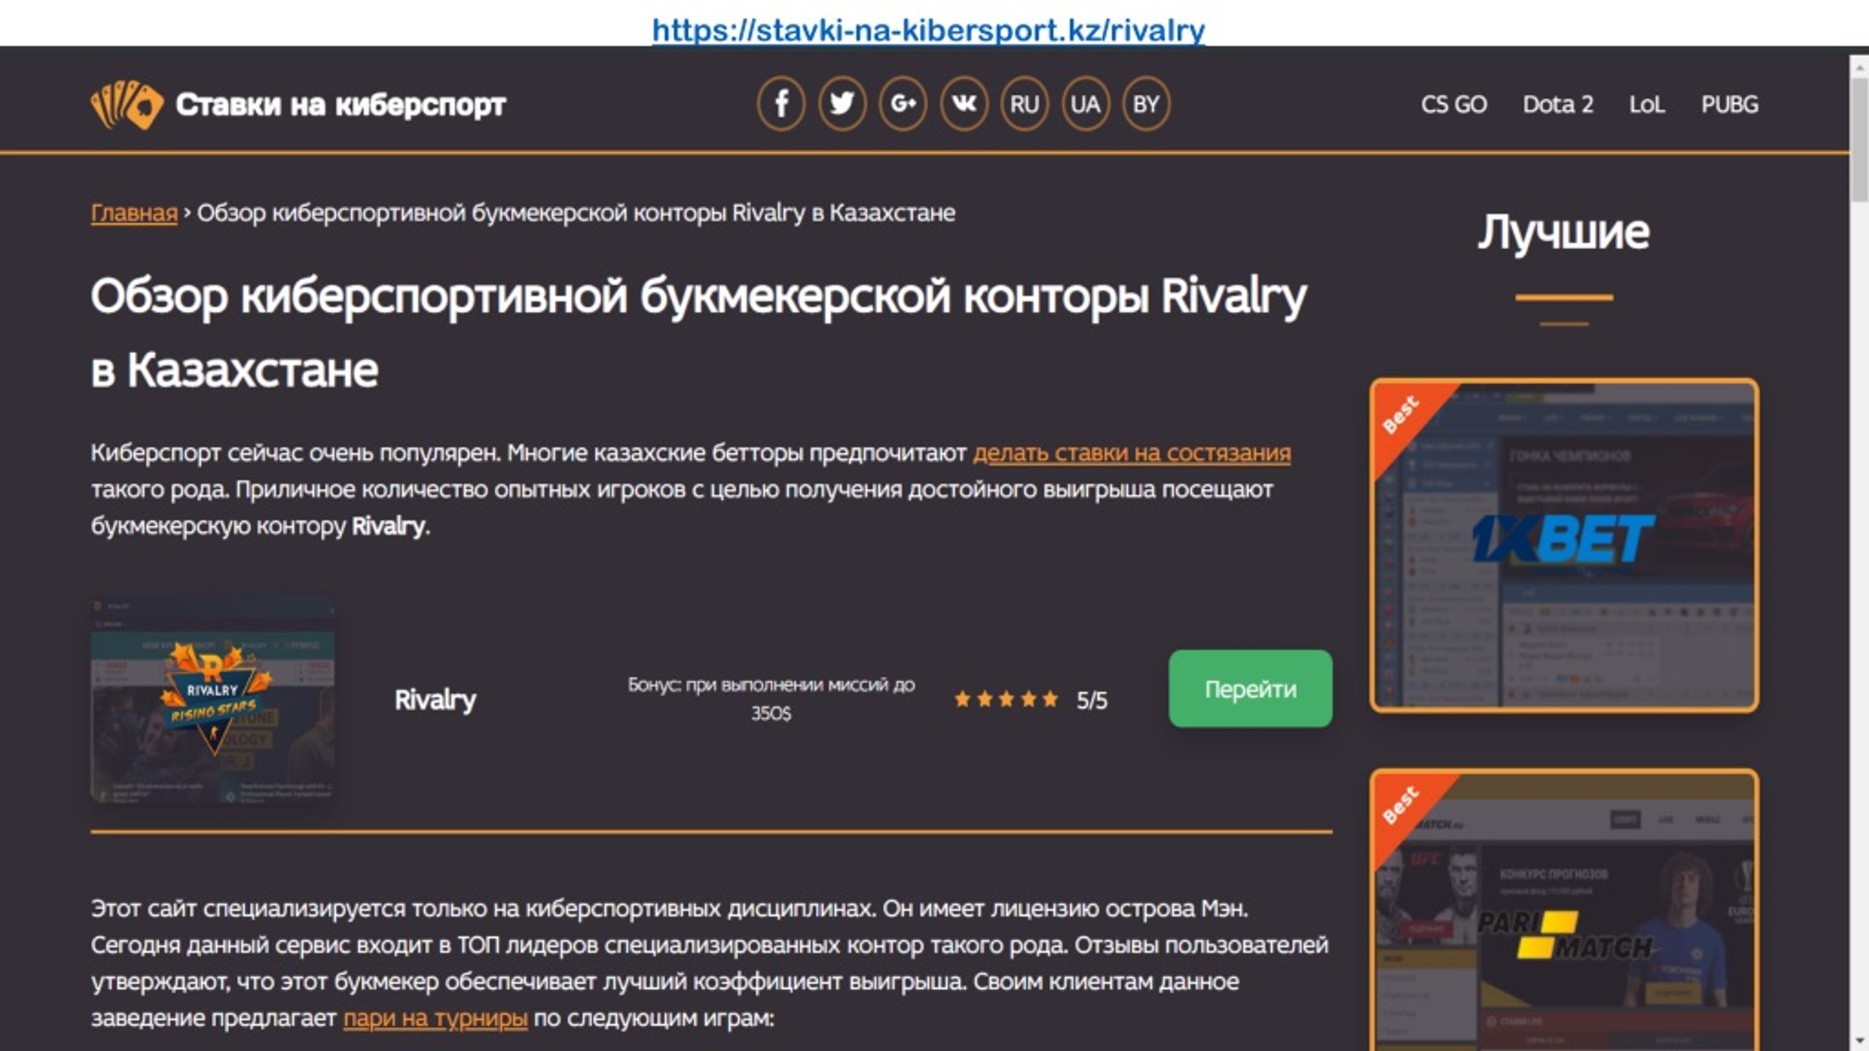The image size is (1869, 1051).
Task: Click the Главная breadcrumb link
Action: click(134, 213)
